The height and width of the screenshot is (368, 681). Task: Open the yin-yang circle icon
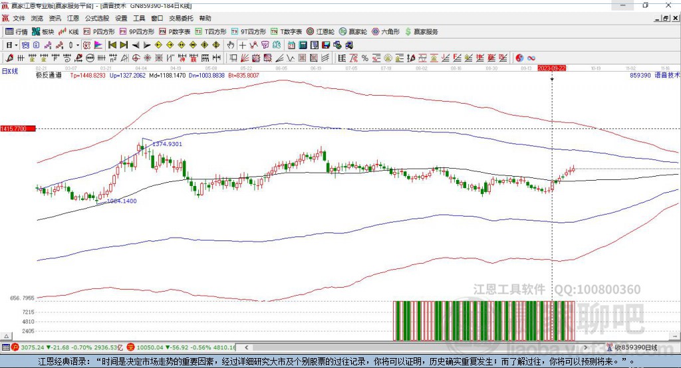pyautogui.click(x=519, y=58)
